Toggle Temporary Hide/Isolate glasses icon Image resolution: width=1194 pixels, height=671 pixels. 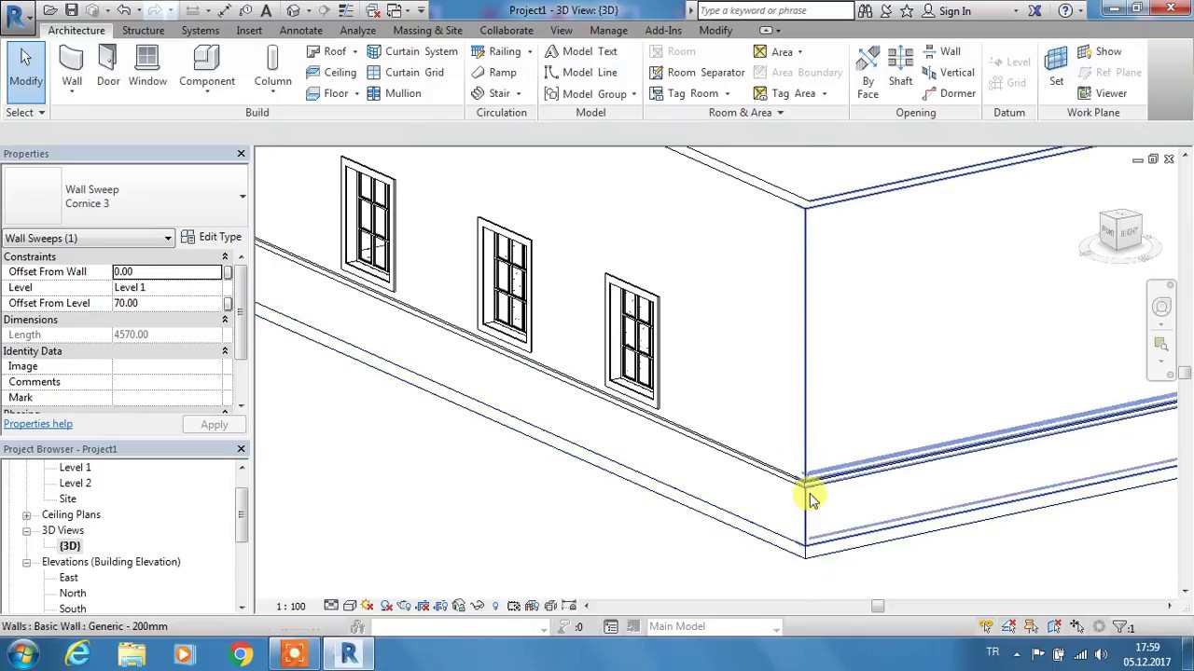click(477, 606)
